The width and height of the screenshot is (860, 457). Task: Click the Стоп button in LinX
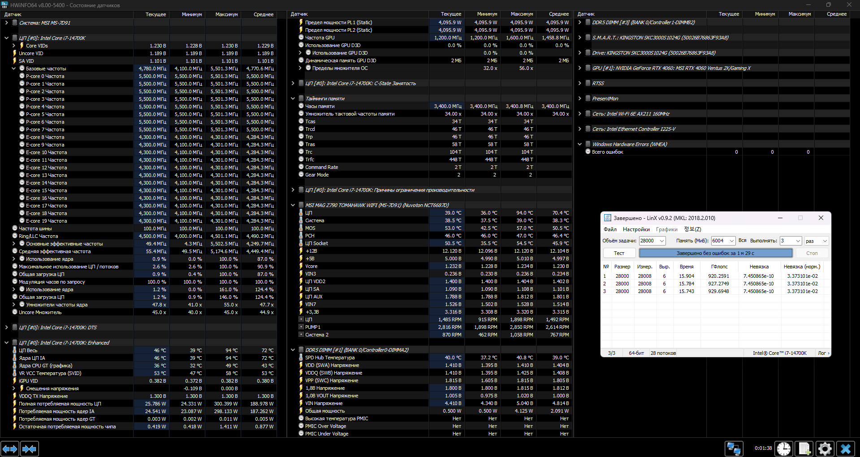(x=812, y=253)
